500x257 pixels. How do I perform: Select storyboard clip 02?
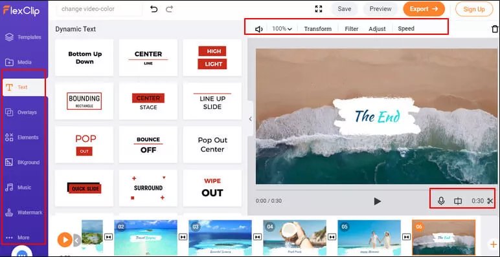coord(146,238)
